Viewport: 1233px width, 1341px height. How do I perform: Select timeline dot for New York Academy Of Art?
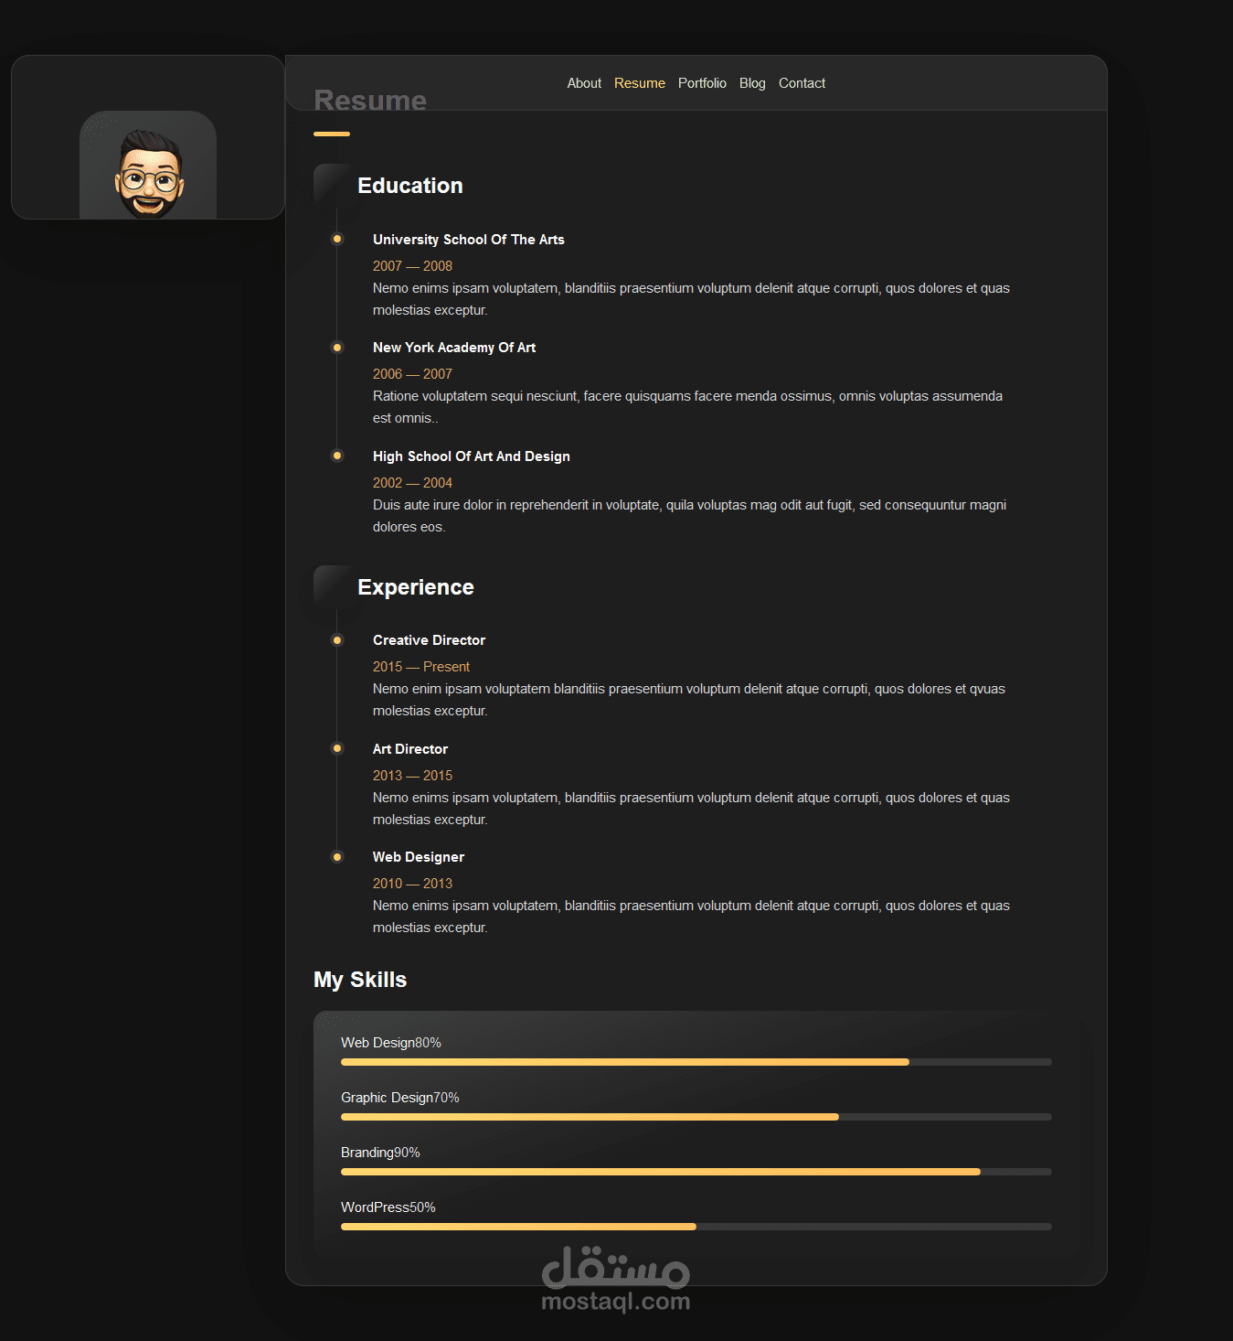(x=337, y=348)
